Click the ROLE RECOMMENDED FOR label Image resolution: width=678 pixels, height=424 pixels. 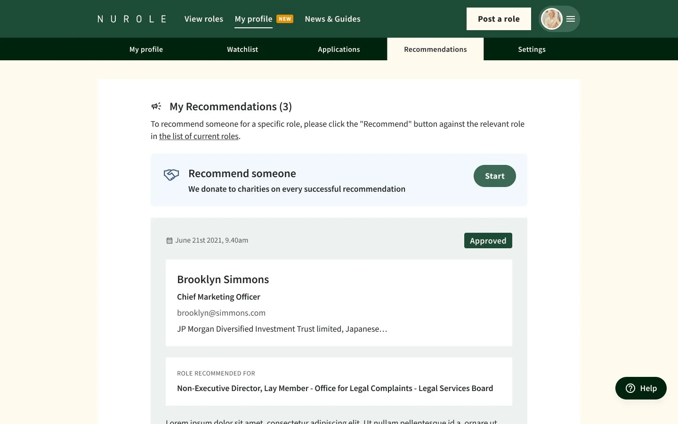216,374
